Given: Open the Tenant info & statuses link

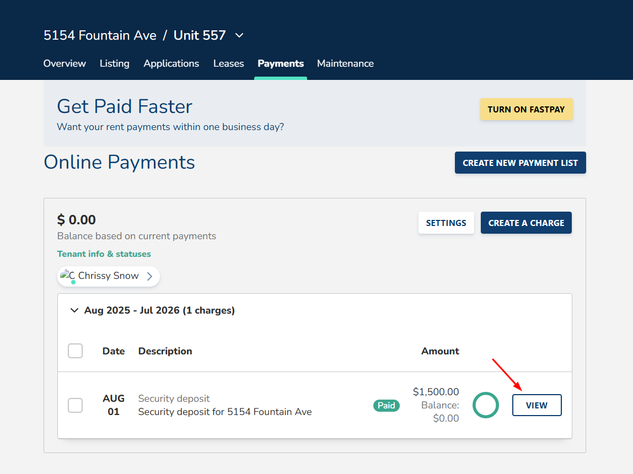Looking at the screenshot, I should pos(104,254).
